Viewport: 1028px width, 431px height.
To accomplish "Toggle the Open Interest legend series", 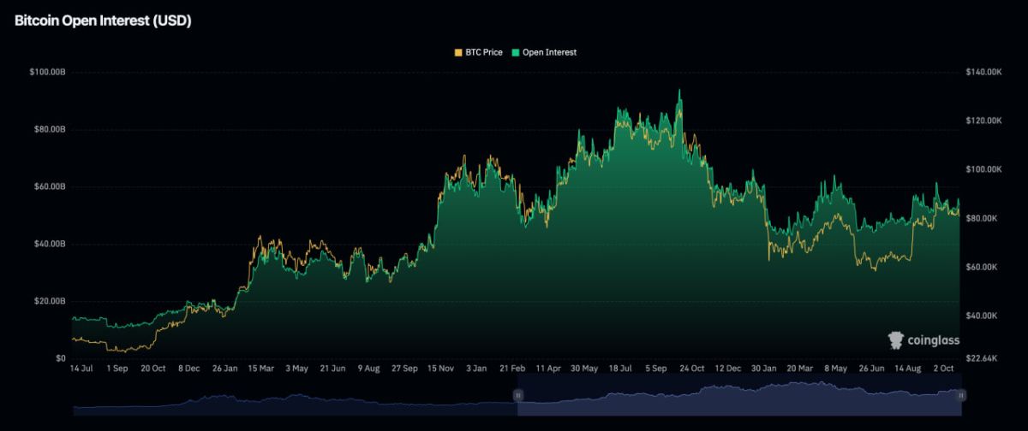I will point(543,52).
